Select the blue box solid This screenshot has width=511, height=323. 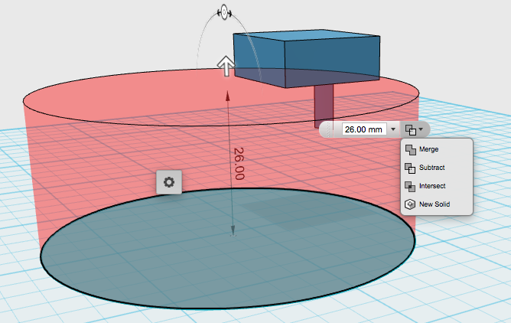tap(306, 59)
